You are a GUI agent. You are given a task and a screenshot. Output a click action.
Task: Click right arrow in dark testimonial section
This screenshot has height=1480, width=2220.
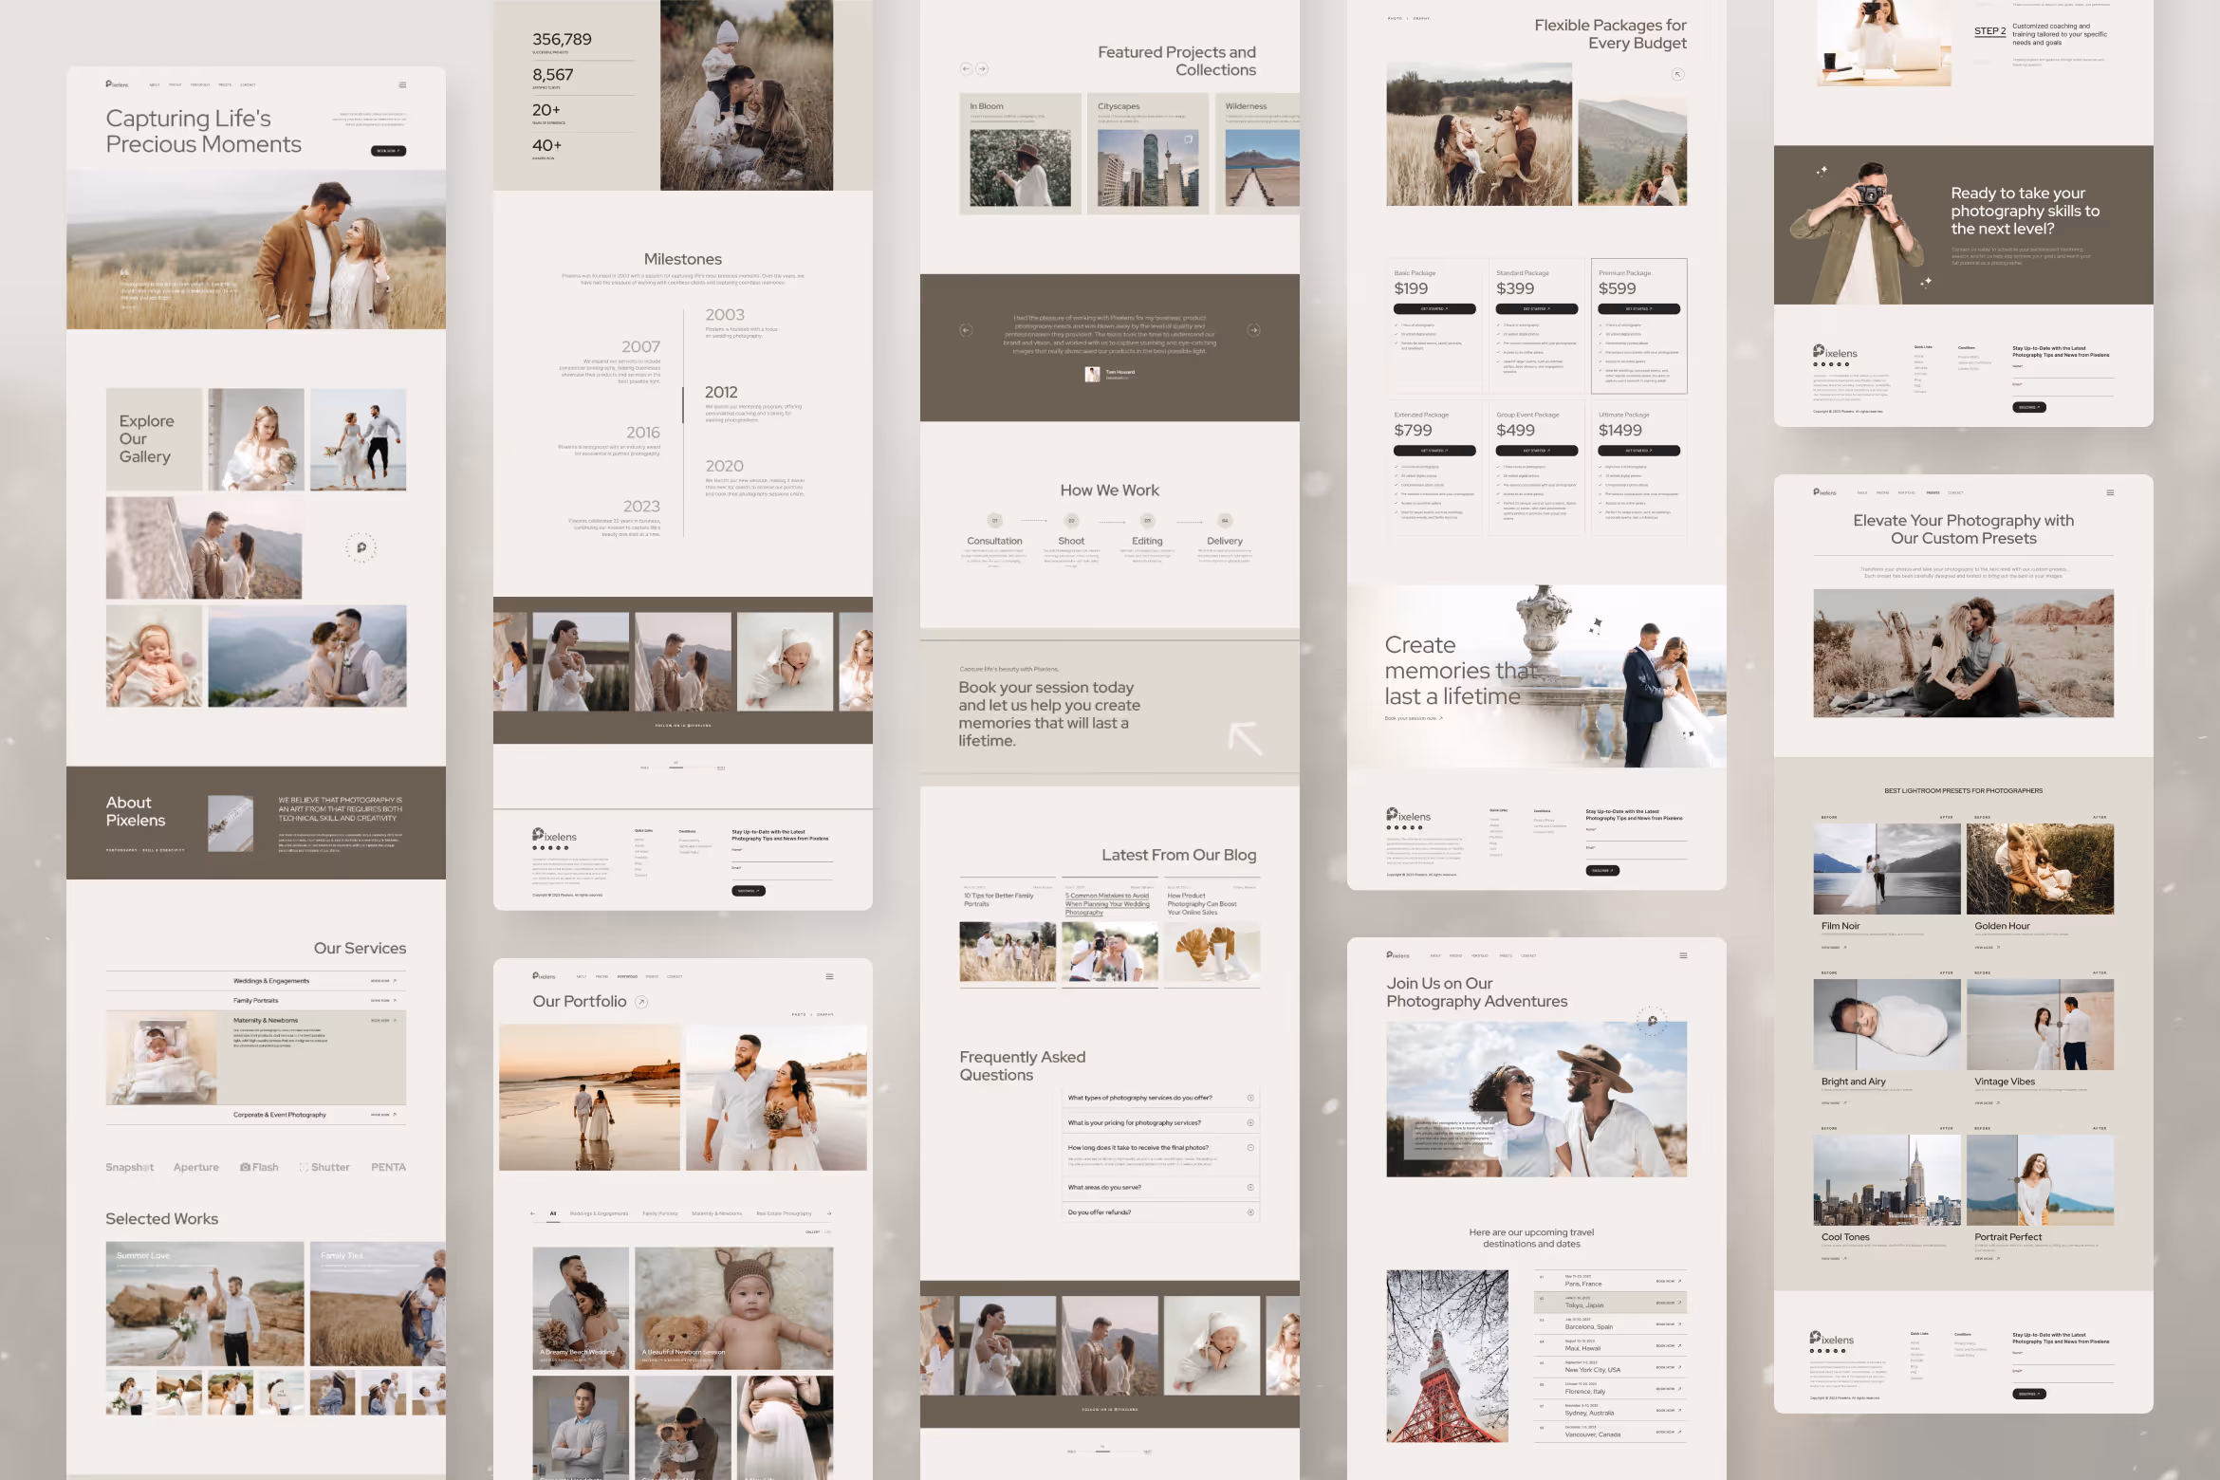coord(1253,330)
